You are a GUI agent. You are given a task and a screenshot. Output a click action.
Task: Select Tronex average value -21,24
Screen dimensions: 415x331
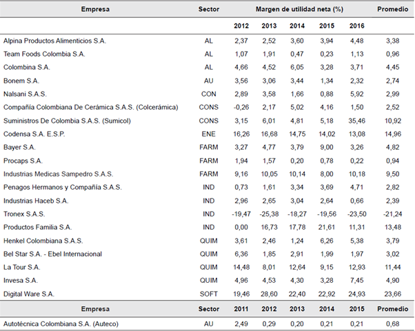click(x=390, y=214)
